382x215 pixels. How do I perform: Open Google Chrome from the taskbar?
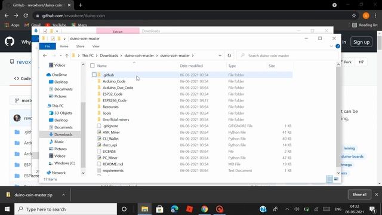pos(204,209)
